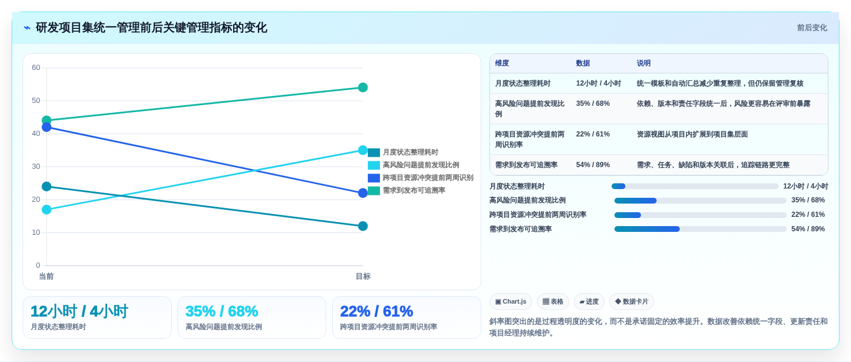Click the footnote paragraph starting 斜率图突出的是
The width and height of the screenshot is (851, 362).
(658, 327)
